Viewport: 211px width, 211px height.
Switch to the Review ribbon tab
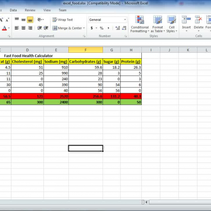tap(30, 10)
